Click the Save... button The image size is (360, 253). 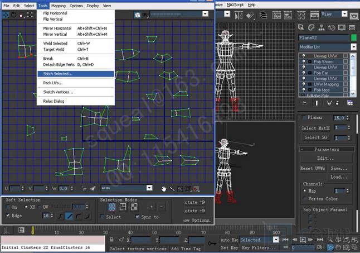pos(339,168)
